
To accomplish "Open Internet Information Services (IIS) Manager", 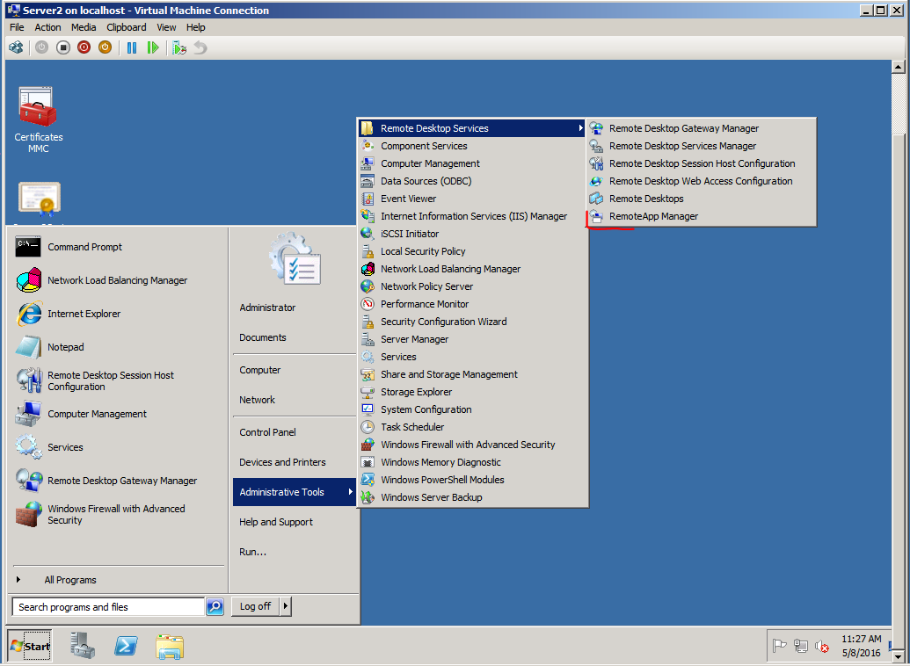I will pos(472,216).
